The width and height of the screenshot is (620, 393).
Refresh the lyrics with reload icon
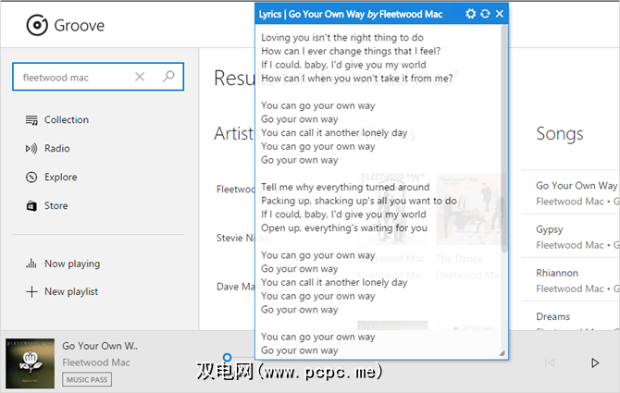[x=485, y=14]
